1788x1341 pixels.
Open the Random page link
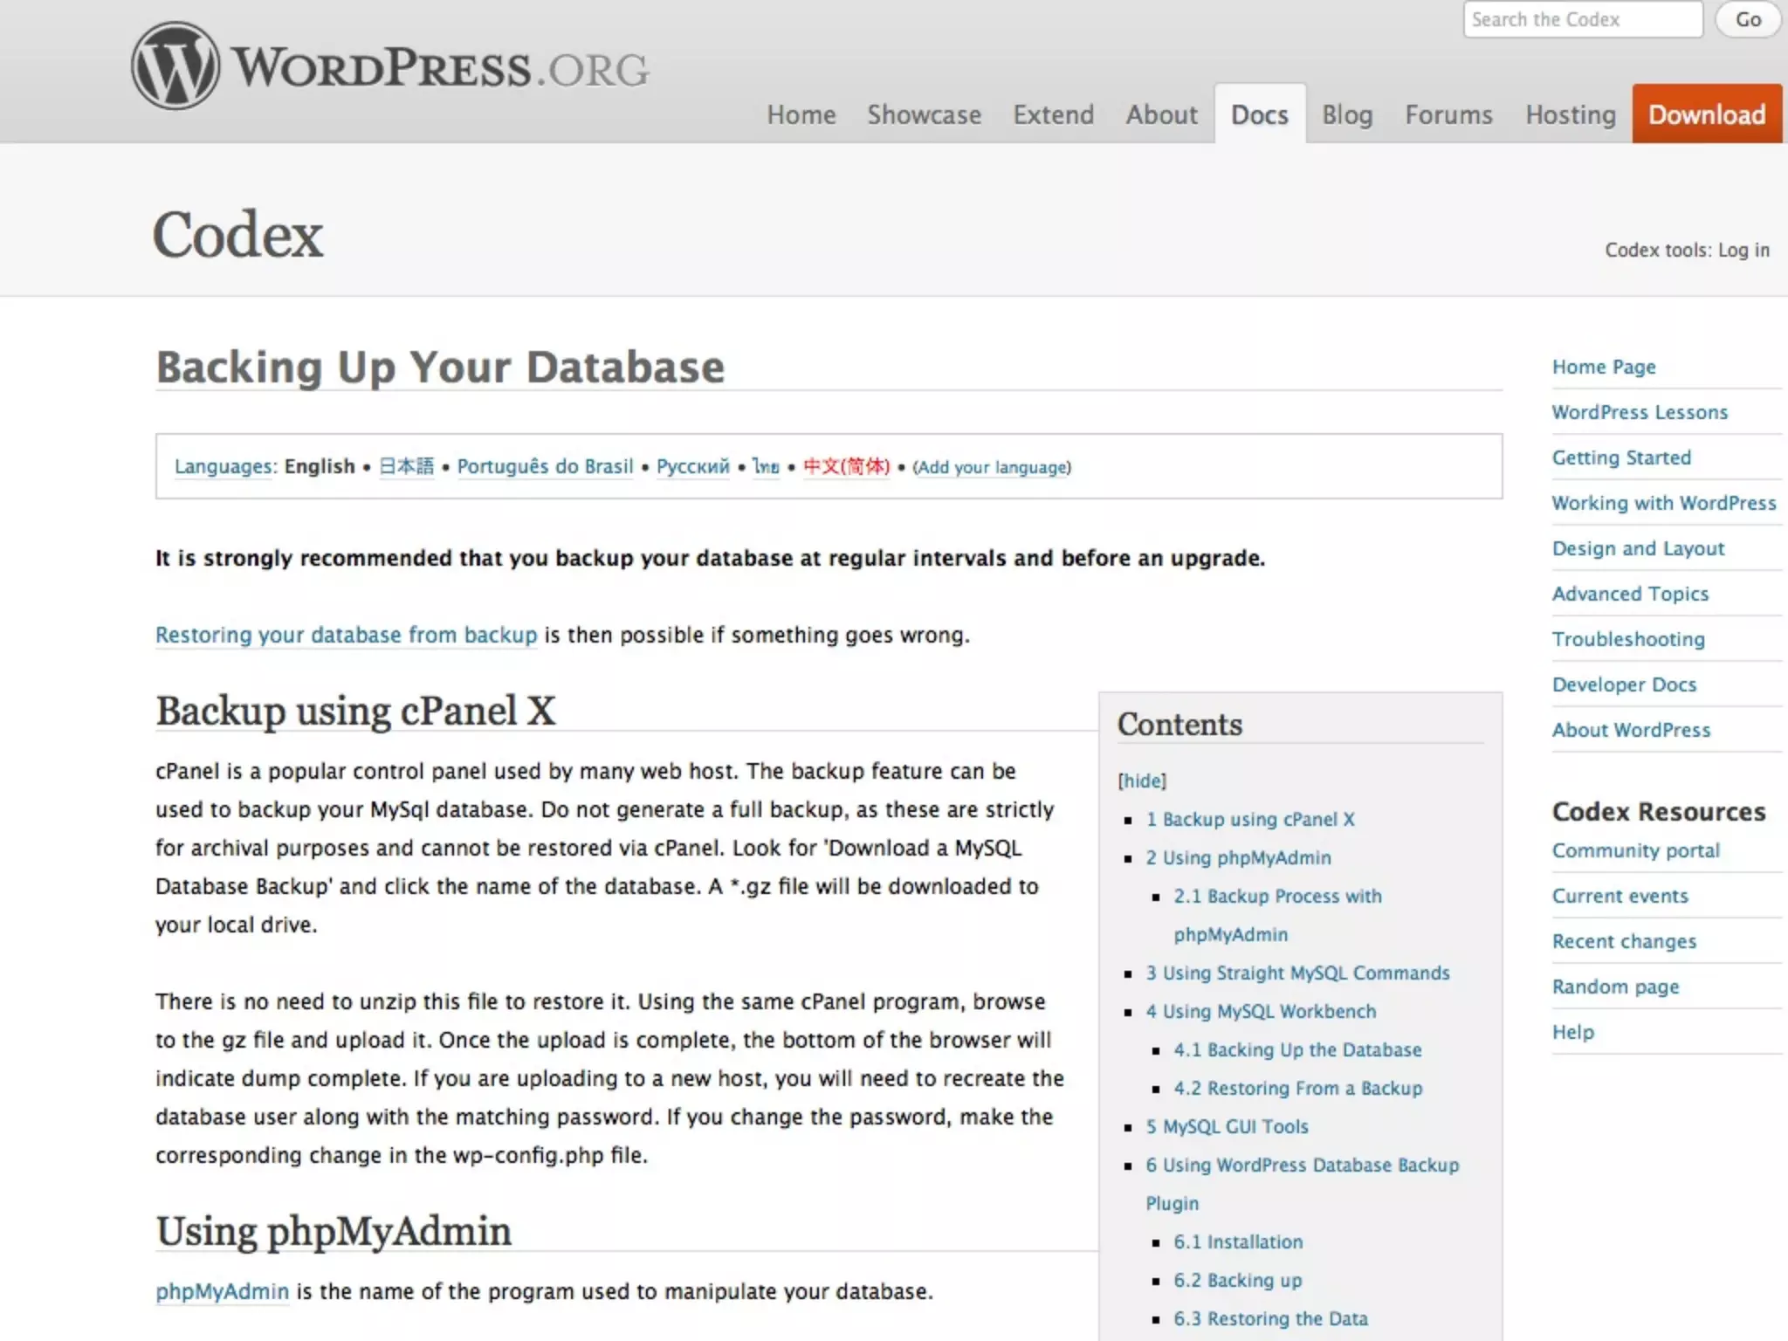click(1615, 987)
